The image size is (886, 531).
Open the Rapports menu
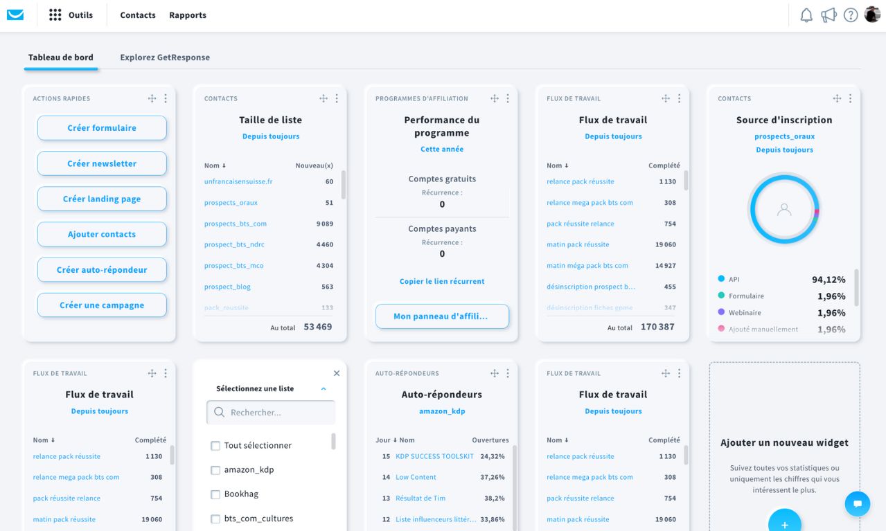(x=188, y=15)
